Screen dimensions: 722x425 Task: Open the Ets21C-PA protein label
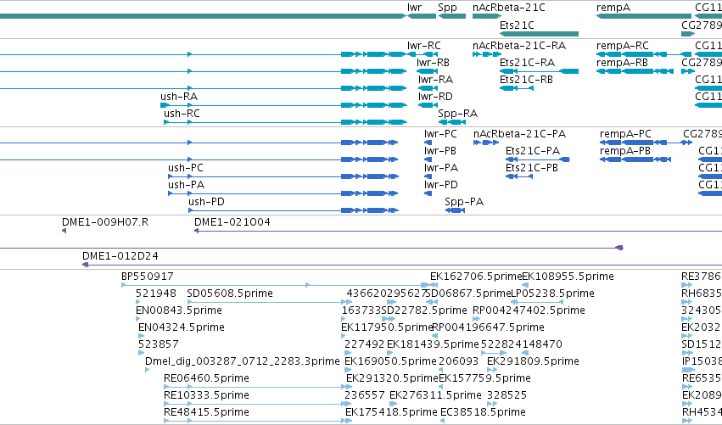pos(533,151)
